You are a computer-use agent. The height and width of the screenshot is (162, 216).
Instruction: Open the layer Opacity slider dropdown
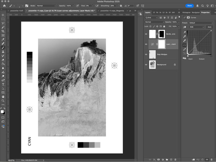point(179,22)
